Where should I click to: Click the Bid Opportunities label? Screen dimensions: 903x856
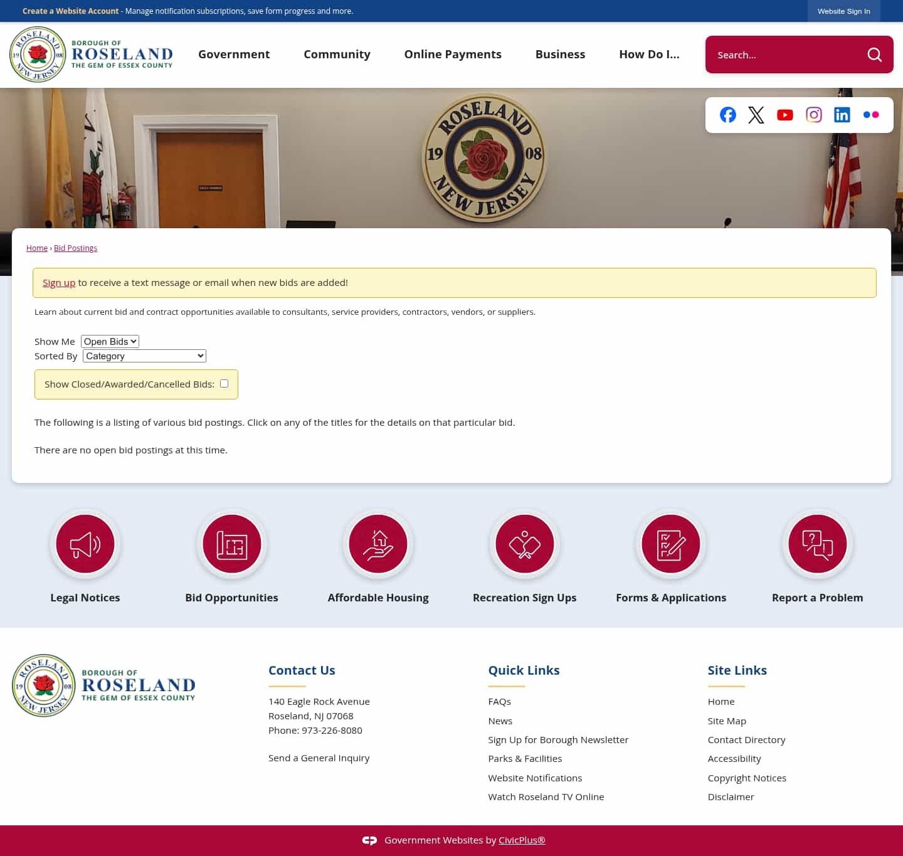click(x=231, y=598)
